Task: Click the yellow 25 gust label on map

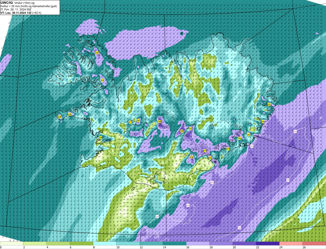Action: (x=269, y=104)
